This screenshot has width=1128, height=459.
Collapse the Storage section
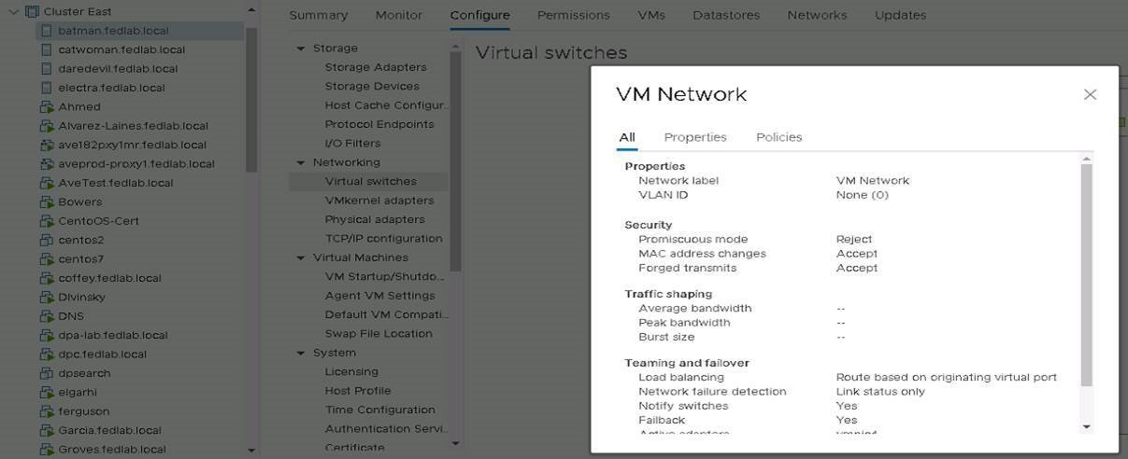301,49
